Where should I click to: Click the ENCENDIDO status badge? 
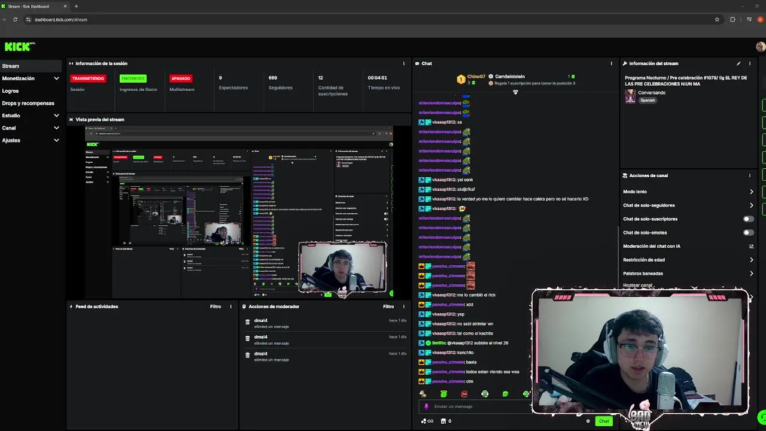[x=132, y=78]
